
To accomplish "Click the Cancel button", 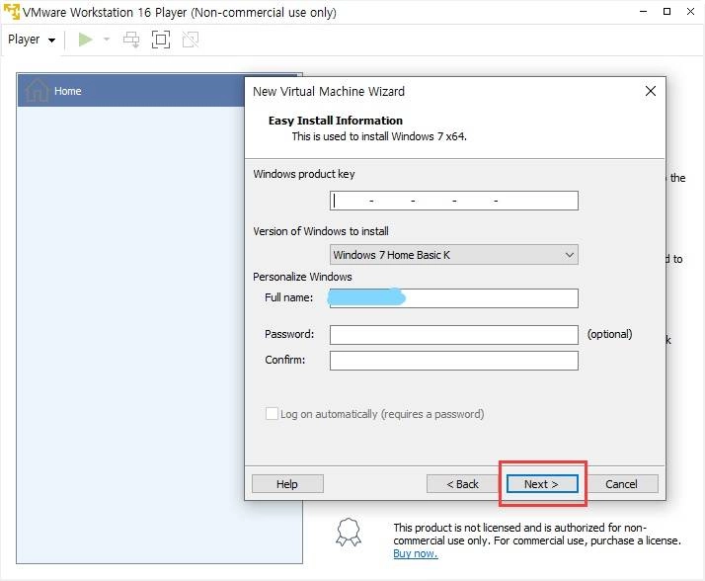I will (x=621, y=484).
